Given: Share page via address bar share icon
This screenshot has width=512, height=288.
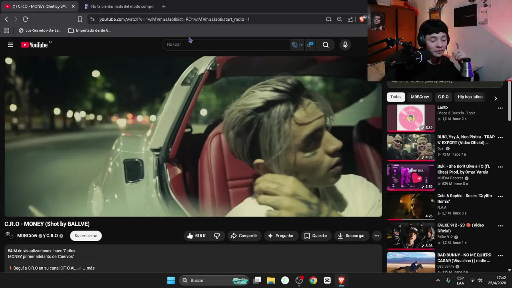Looking at the screenshot, I should click(350, 19).
